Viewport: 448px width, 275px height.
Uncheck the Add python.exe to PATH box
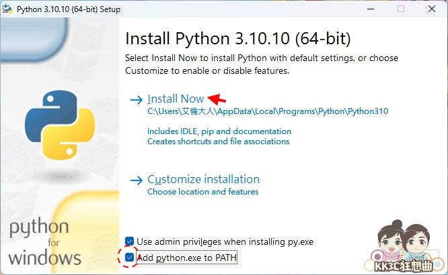130,258
